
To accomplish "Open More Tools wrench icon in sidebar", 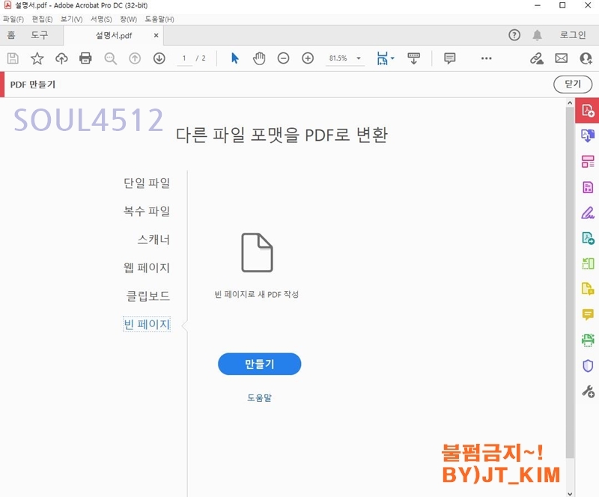I will (x=588, y=391).
